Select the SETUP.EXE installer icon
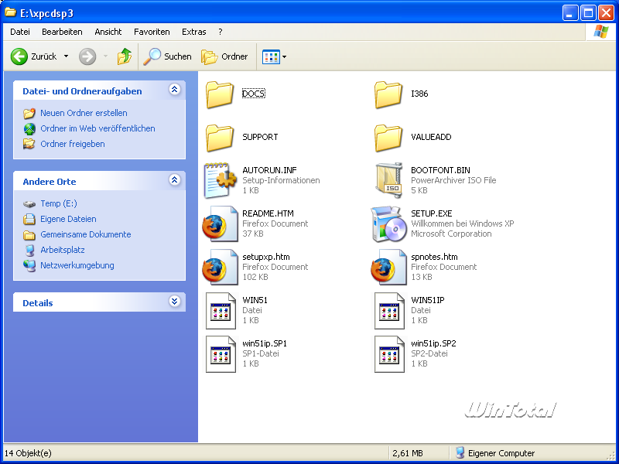Viewport: 619px width, 464px height. point(388,223)
